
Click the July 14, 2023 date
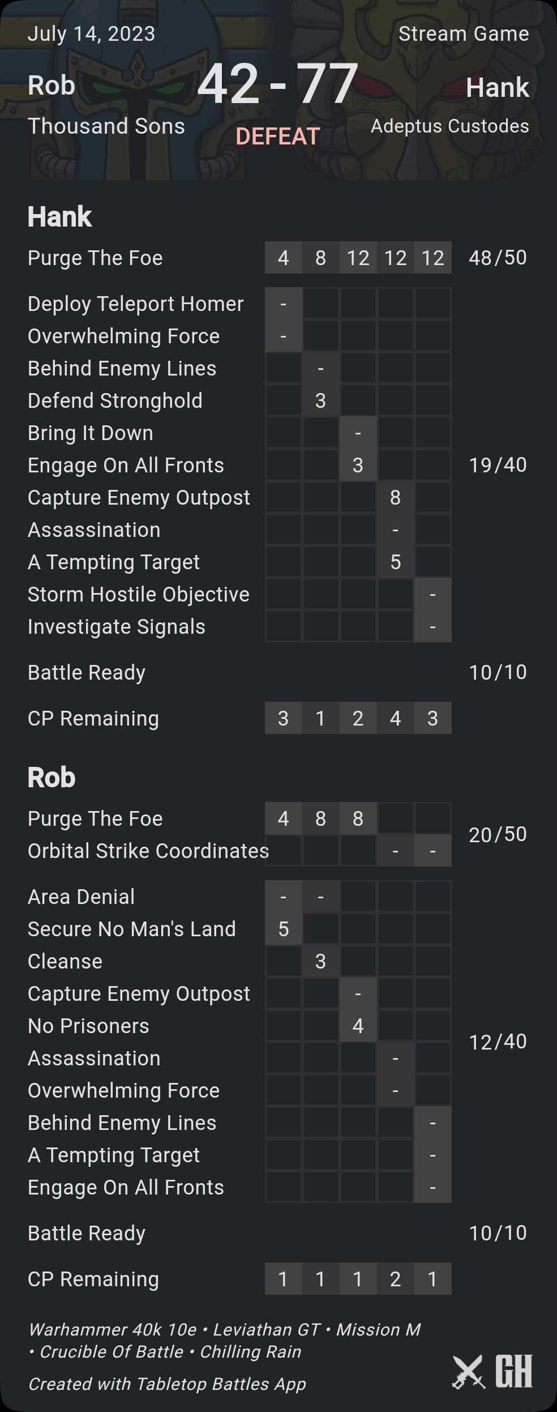coord(91,34)
